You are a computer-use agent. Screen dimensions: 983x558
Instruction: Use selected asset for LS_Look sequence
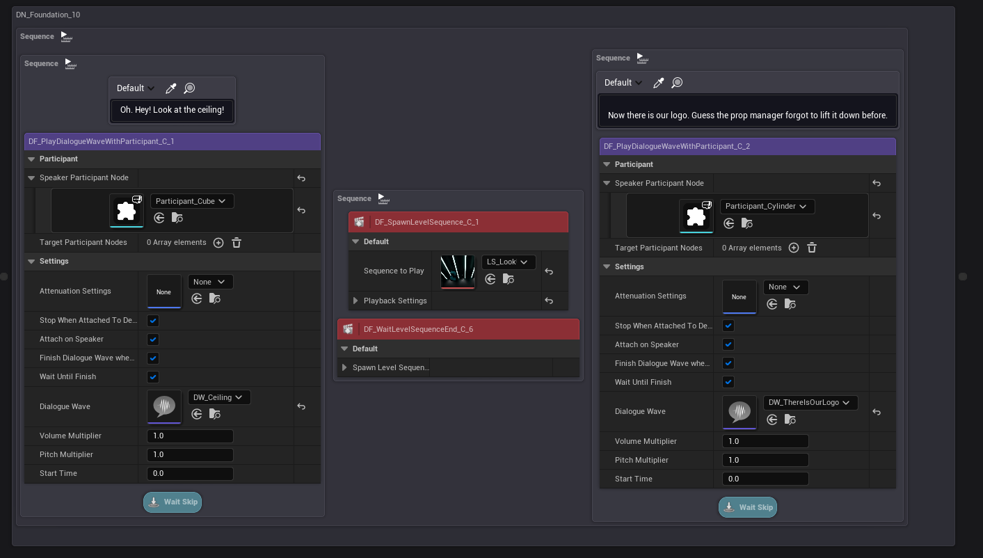490,279
